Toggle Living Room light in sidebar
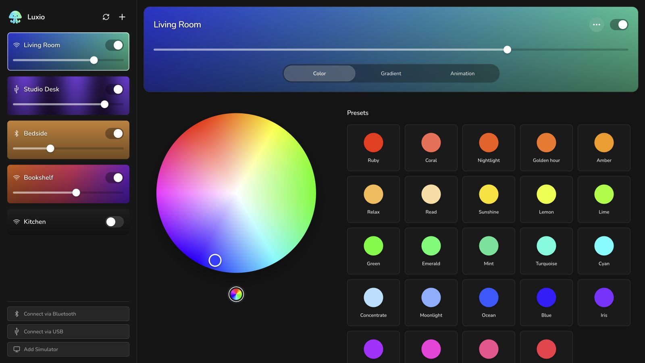Viewport: 645px width, 363px height. 114,45
